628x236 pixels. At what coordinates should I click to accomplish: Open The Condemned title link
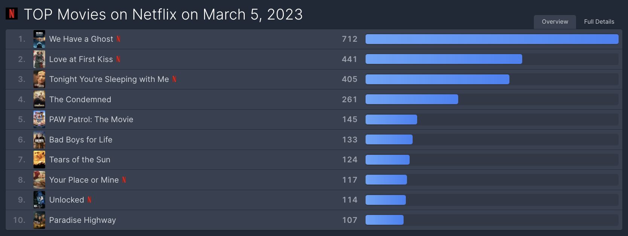pyautogui.click(x=80, y=99)
